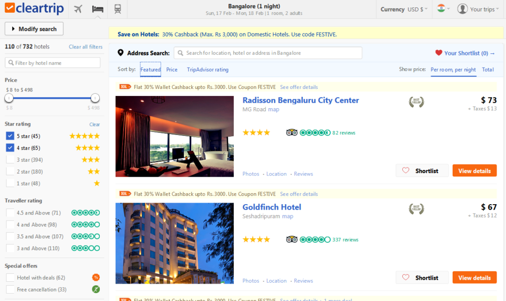This screenshot has height=301, width=506.
Task: Click the maximum price slider handle
Action: click(95, 98)
